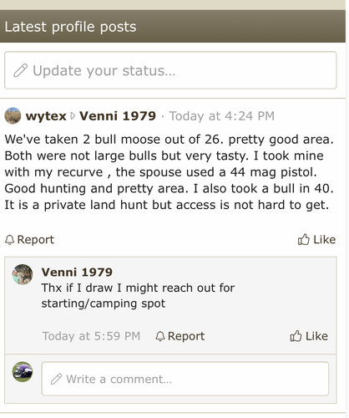
Task: Open the Today at 5:59 PM timestamp
Action: click(91, 336)
